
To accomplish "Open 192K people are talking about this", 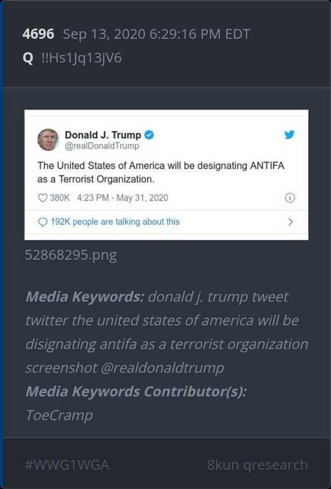I will [115, 221].
